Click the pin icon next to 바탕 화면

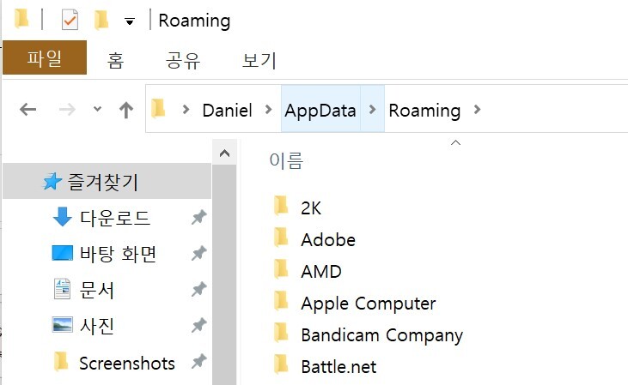[x=199, y=253]
